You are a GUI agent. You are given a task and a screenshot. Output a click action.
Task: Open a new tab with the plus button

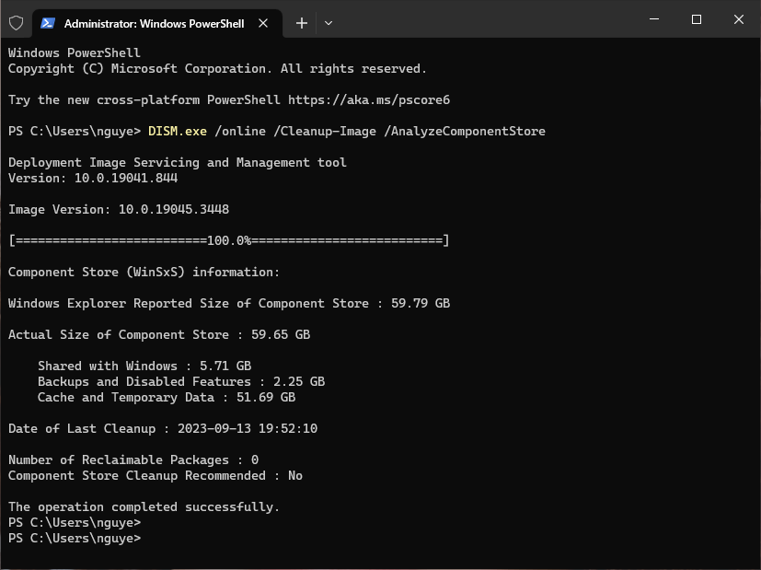(302, 23)
